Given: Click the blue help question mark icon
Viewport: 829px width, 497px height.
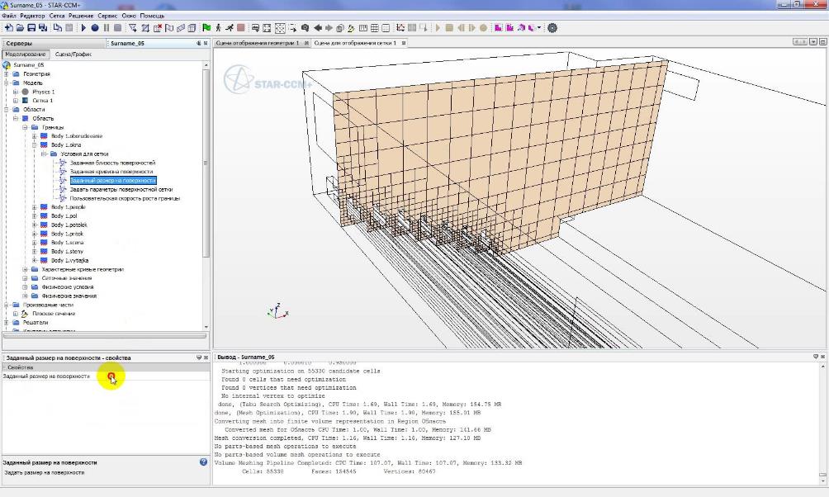Looking at the screenshot, I should click(203, 462).
